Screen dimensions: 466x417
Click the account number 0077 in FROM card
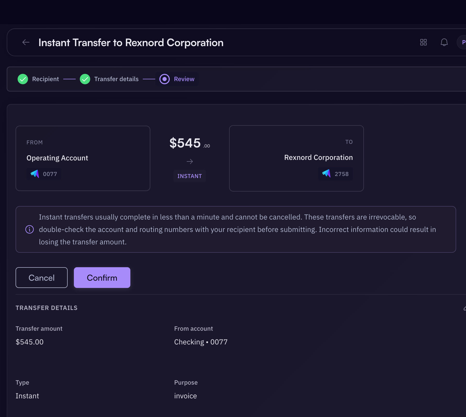[x=50, y=174]
